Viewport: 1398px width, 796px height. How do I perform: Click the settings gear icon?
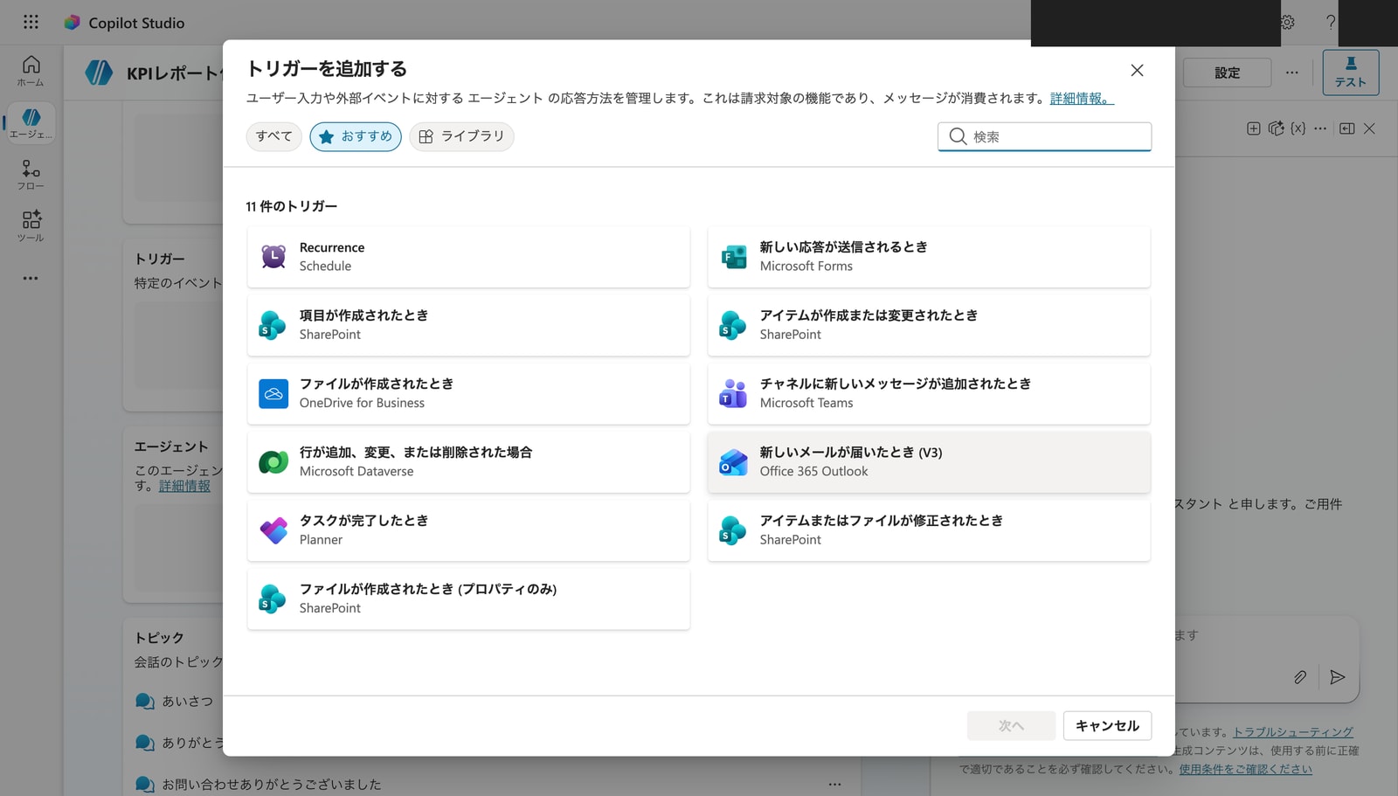1288,23
